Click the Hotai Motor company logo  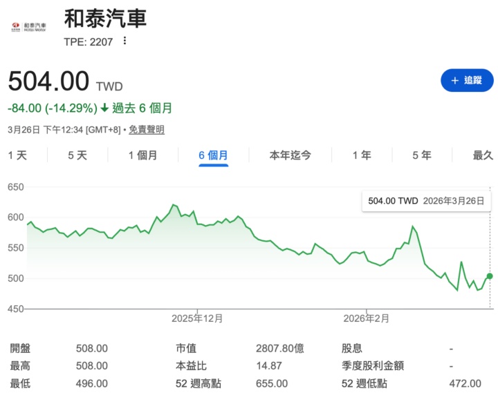coord(29,27)
